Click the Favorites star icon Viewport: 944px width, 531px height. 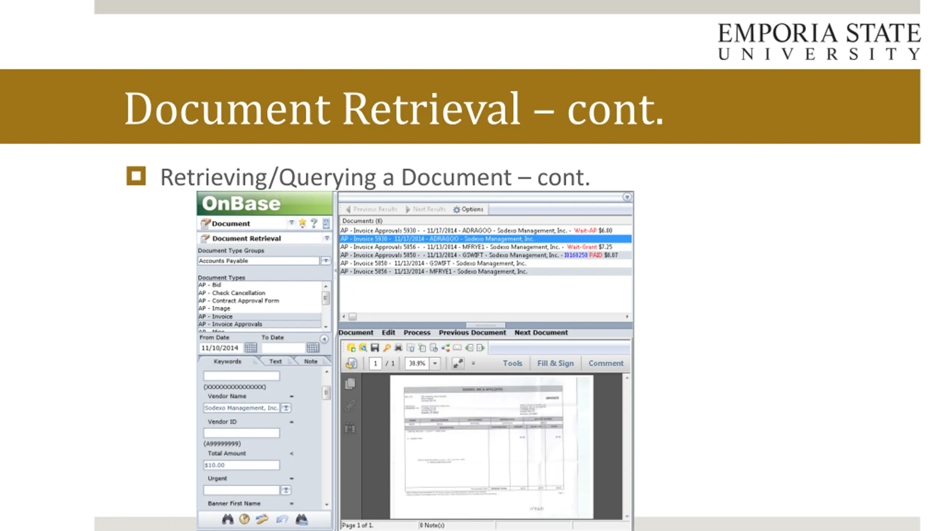[302, 223]
